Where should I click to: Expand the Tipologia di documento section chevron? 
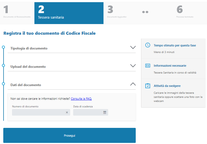(x=133, y=48)
